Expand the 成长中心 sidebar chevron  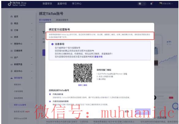tap(32, 71)
